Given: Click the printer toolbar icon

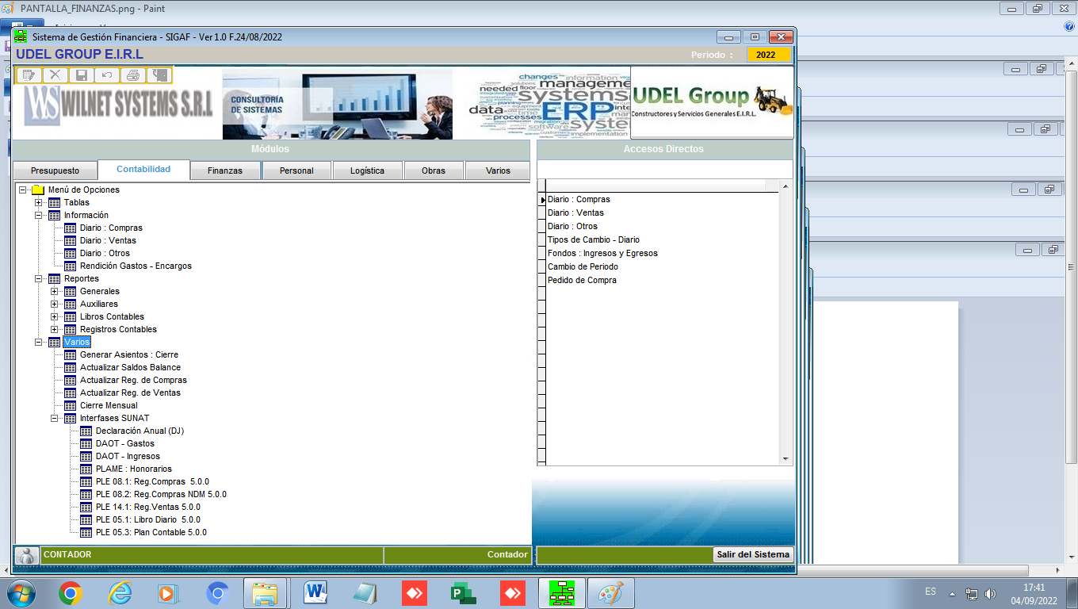Looking at the screenshot, I should (x=133, y=75).
